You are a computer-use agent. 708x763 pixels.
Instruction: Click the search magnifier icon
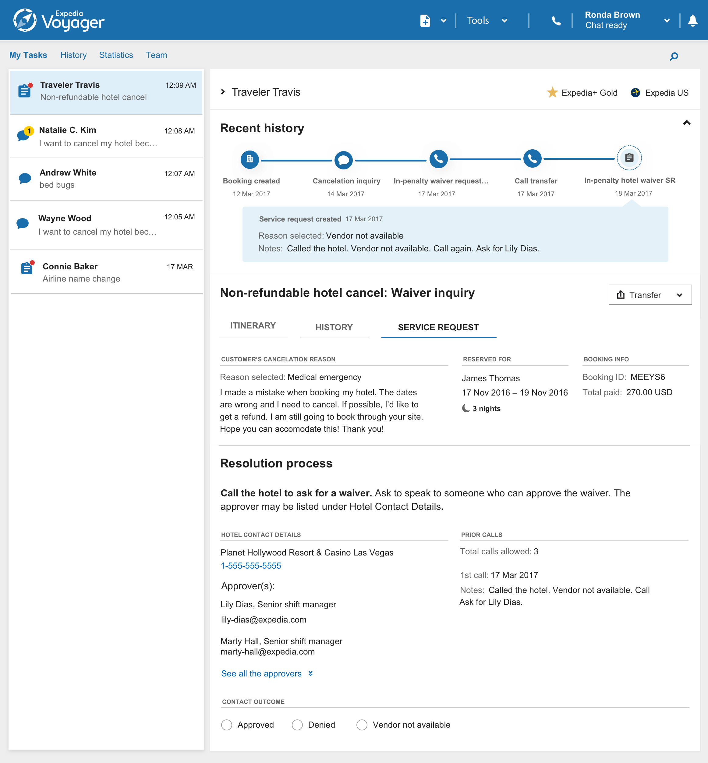[674, 57]
